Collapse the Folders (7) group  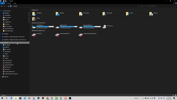coord(31,10)
